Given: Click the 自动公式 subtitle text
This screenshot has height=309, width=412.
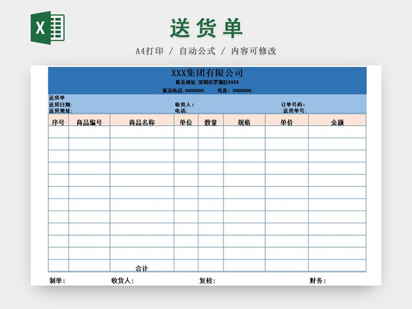Looking at the screenshot, I should pos(198,51).
